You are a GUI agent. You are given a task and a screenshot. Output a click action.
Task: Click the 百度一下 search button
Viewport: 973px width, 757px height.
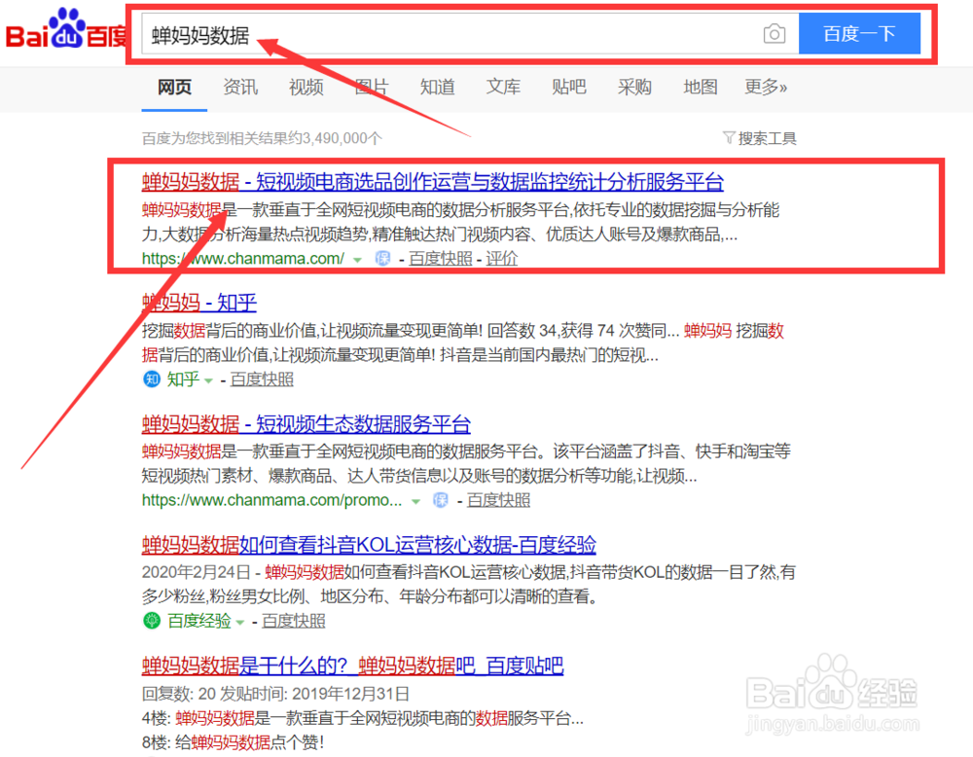pyautogui.click(x=859, y=33)
